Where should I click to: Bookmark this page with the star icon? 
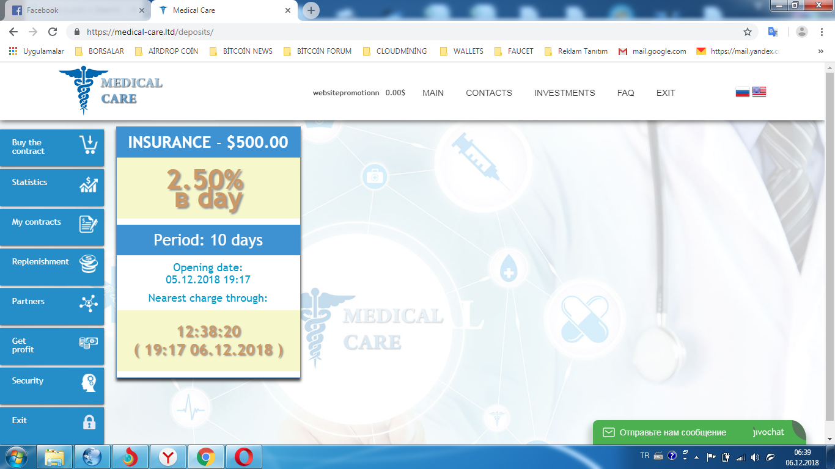click(x=748, y=32)
